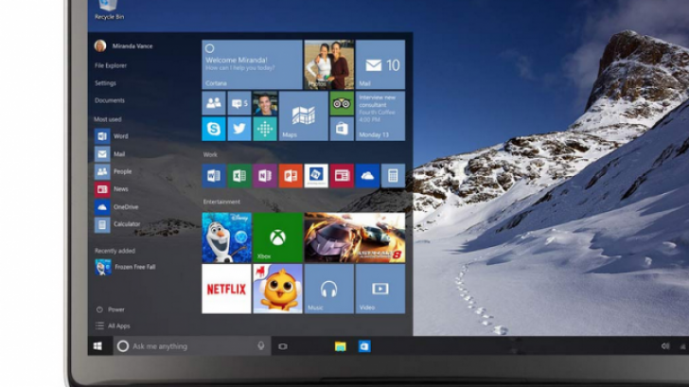Open the yellow chick game tile

[x=277, y=289]
